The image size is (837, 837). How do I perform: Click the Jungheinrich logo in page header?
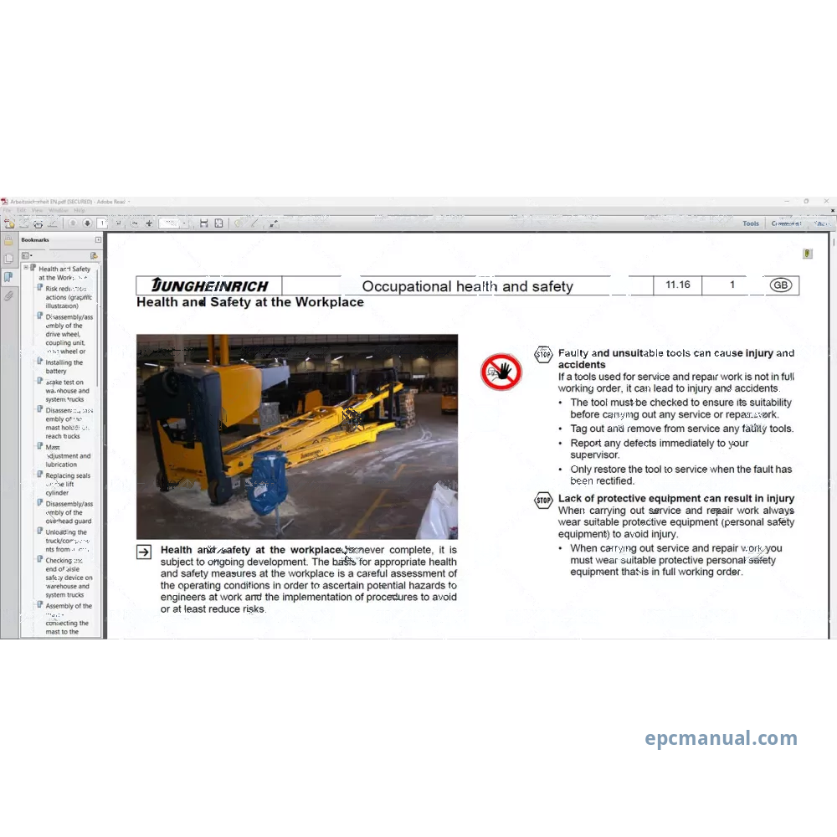click(x=209, y=285)
